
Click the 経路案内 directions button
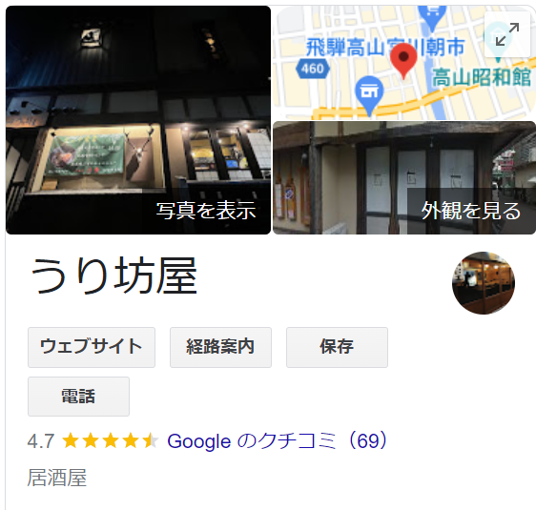pos(221,347)
